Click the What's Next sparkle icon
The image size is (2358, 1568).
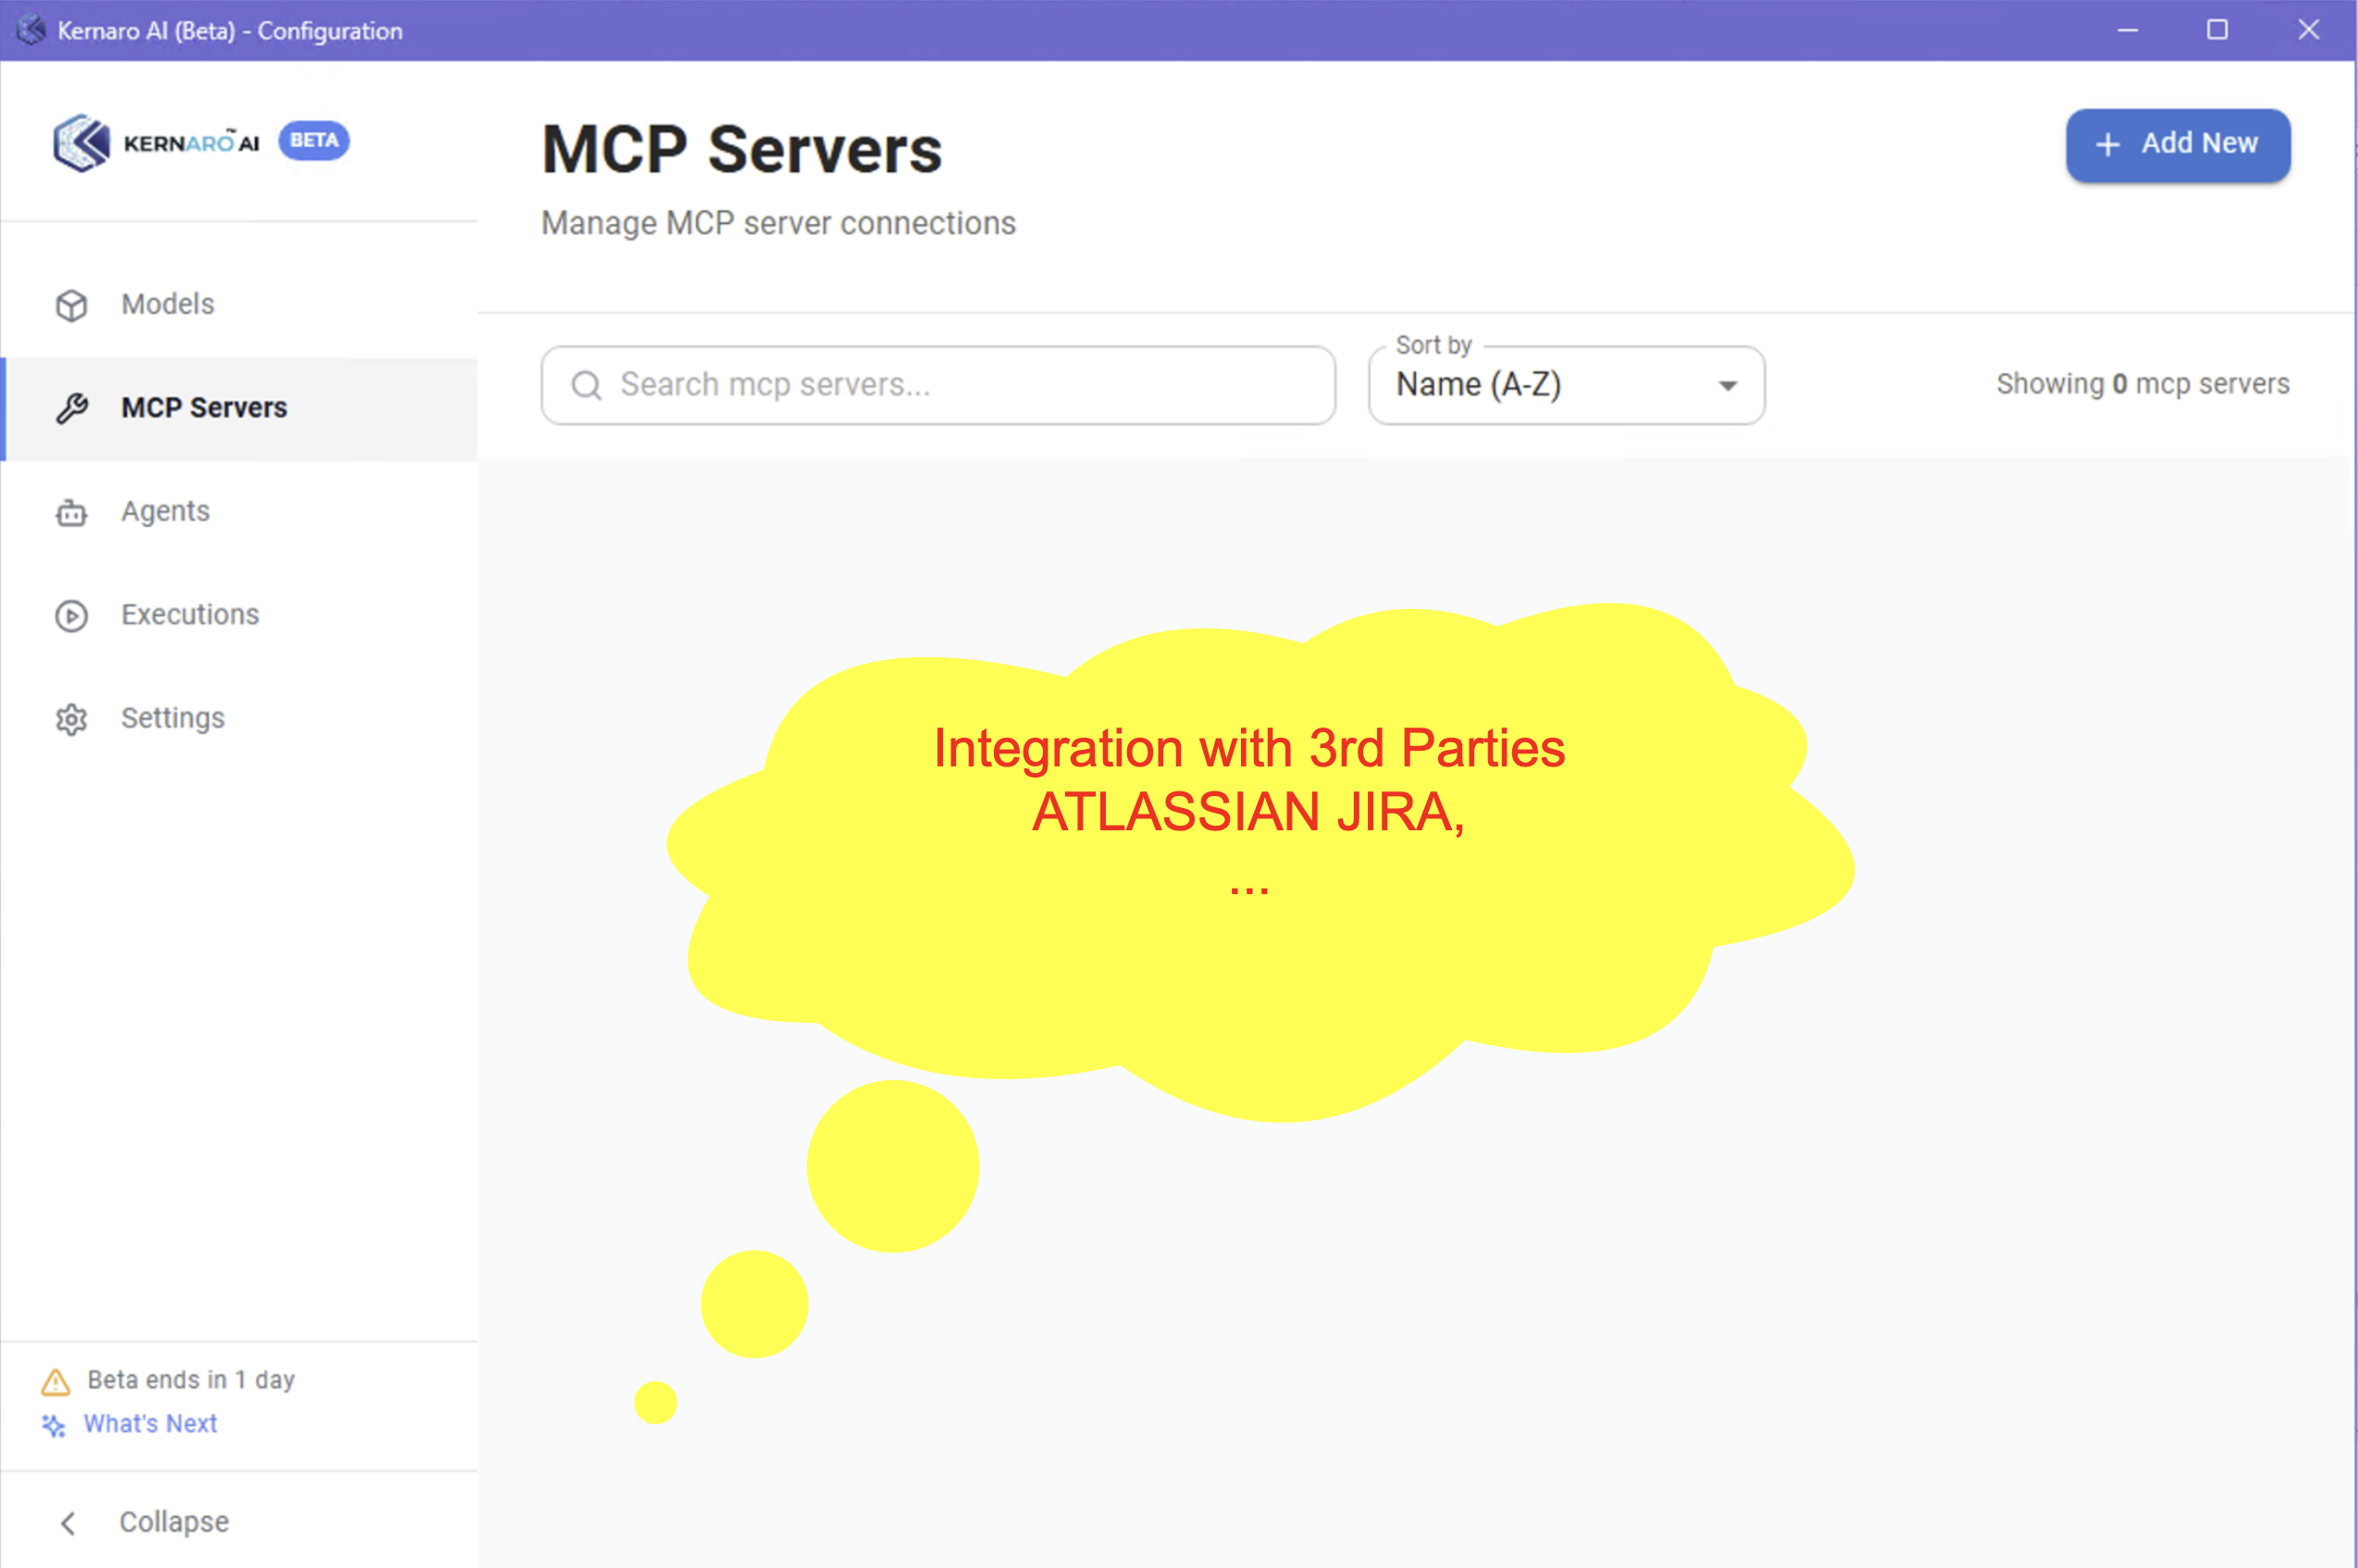54,1425
